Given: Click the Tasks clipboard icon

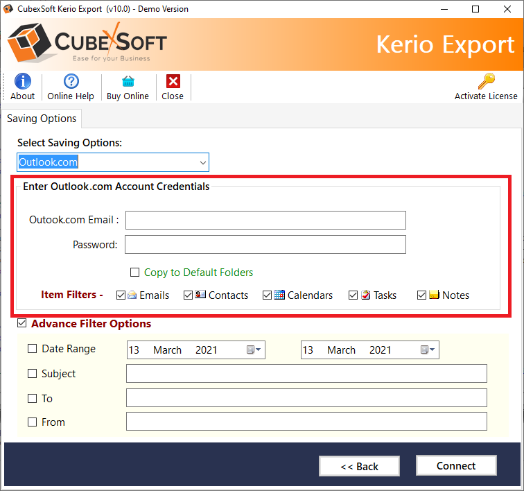Looking at the screenshot, I should [x=365, y=295].
